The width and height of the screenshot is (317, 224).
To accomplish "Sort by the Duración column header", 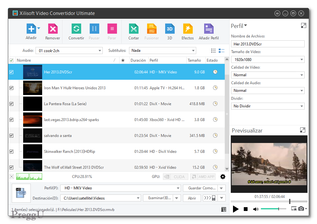I will pyautogui.click(x=138, y=60).
